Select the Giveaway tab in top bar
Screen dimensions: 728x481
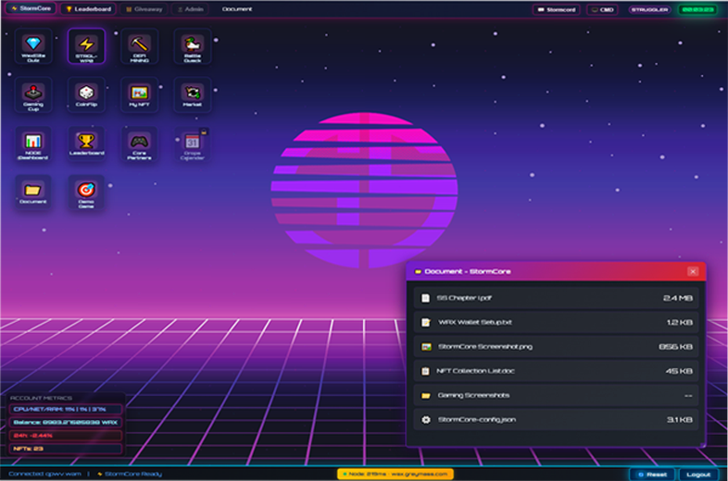tap(144, 9)
